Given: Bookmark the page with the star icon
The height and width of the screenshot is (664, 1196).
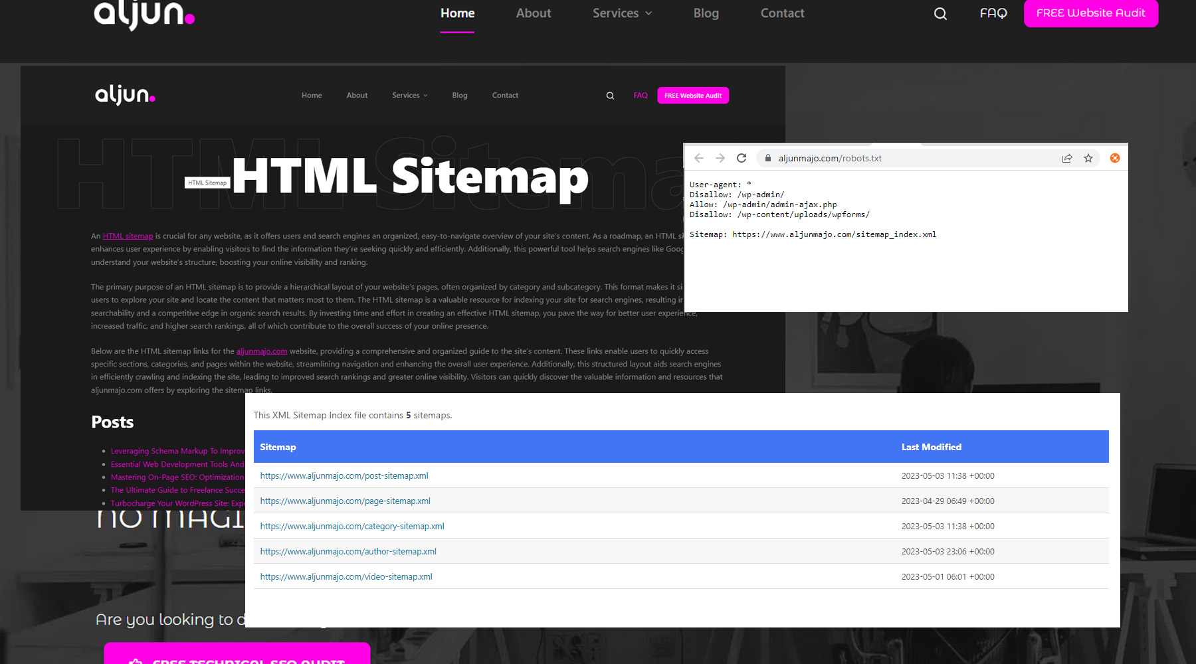Looking at the screenshot, I should (x=1088, y=158).
